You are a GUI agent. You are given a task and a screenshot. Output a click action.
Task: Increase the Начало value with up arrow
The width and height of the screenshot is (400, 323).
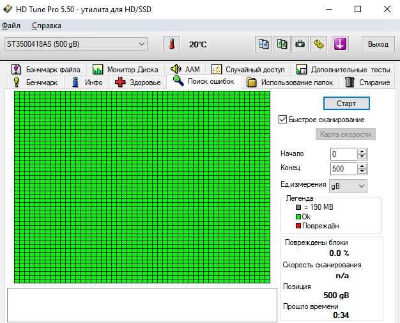[x=362, y=152]
